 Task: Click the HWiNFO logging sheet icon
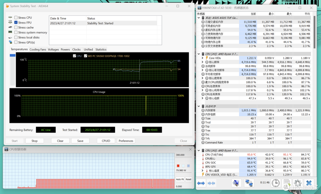pos(287,183)
